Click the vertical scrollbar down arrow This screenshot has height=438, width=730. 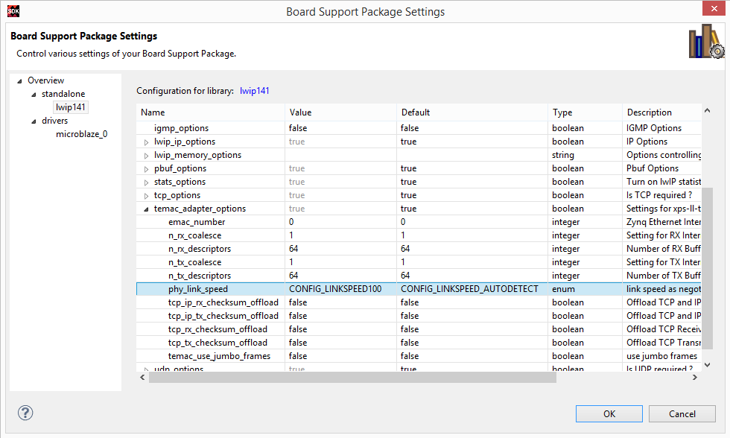[x=707, y=365]
